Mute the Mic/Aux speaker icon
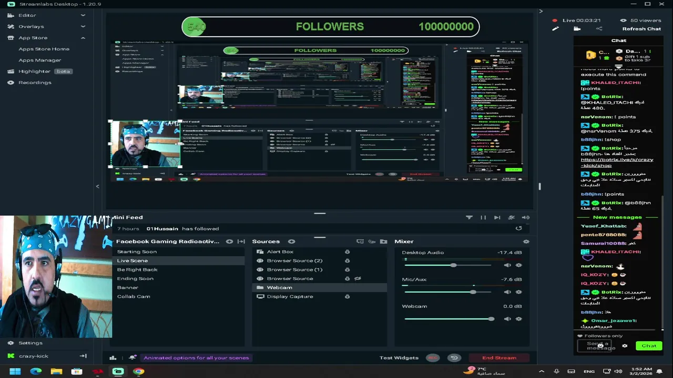 tap(507, 292)
